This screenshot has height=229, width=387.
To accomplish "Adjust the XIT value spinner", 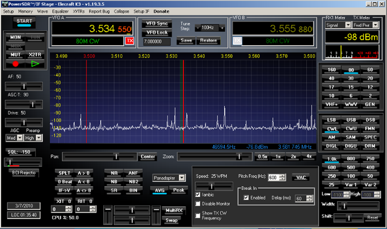I will pos(69,209).
